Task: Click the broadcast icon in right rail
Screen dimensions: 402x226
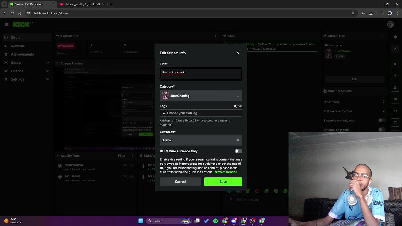Action: click(395, 111)
